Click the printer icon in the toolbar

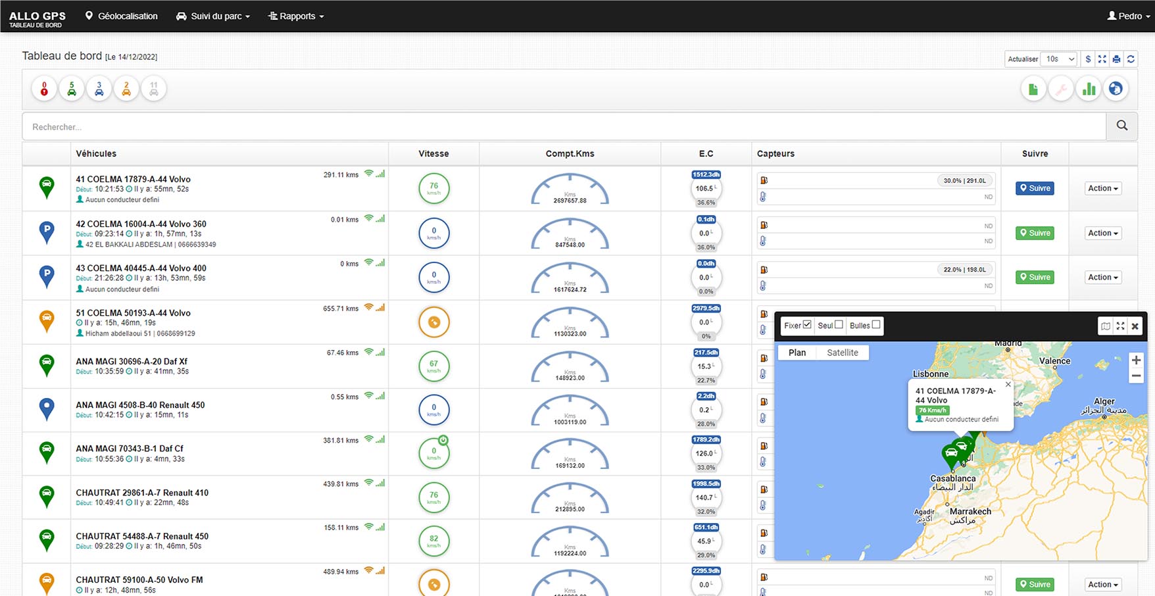click(1116, 59)
